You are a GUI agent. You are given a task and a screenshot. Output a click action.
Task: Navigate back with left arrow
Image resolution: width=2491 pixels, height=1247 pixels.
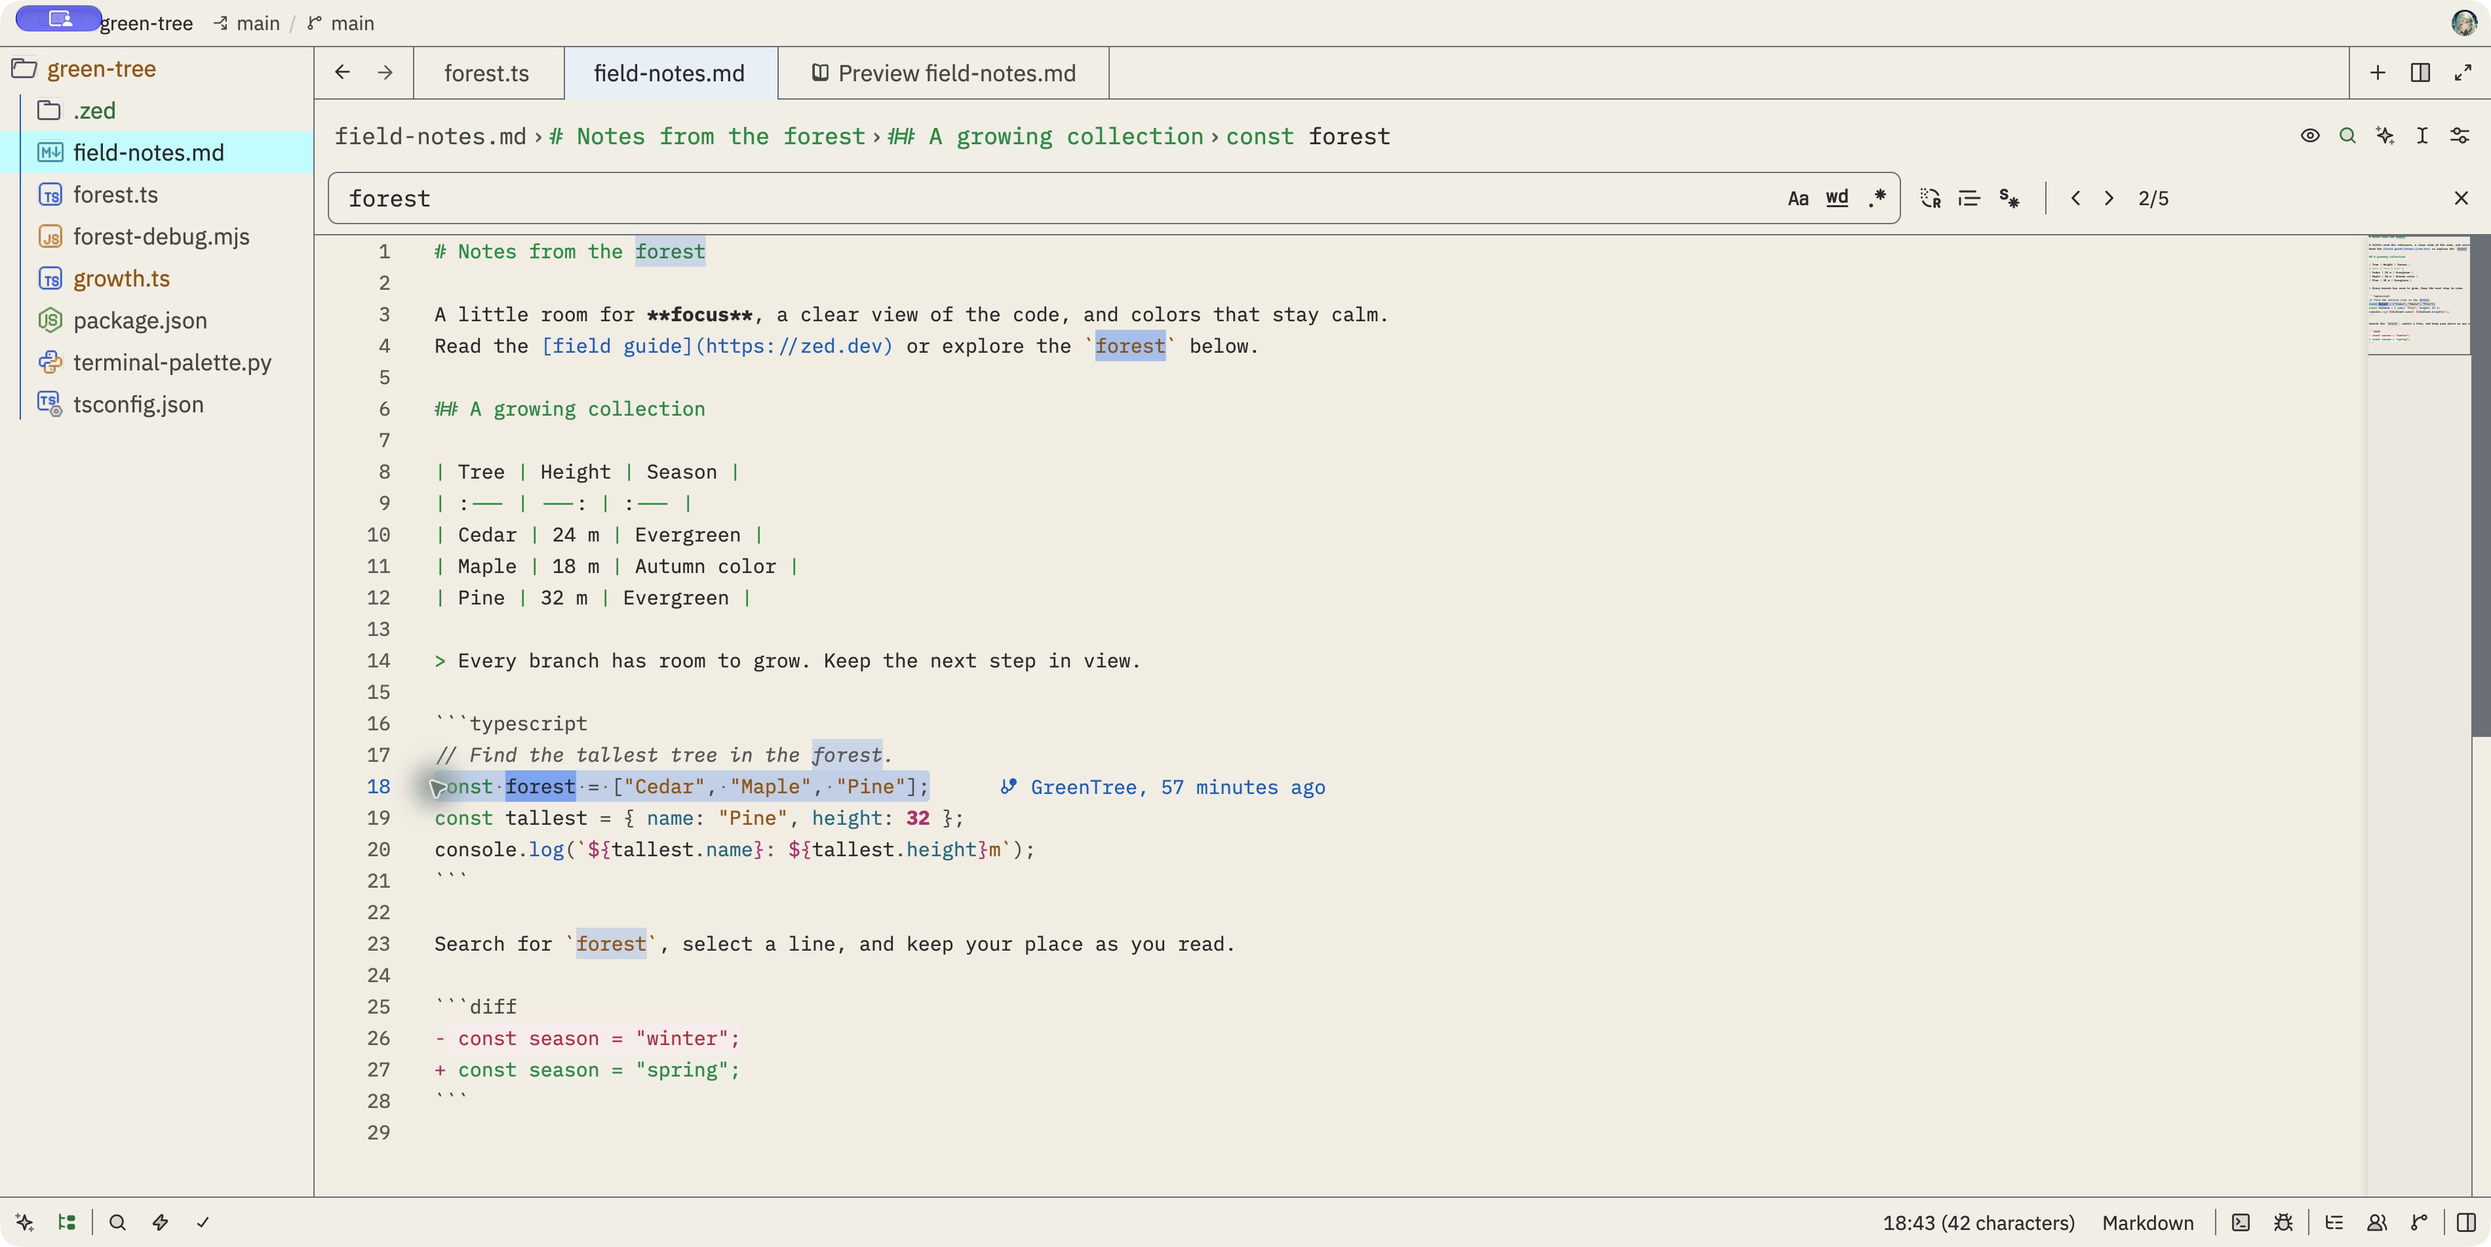[x=342, y=73]
